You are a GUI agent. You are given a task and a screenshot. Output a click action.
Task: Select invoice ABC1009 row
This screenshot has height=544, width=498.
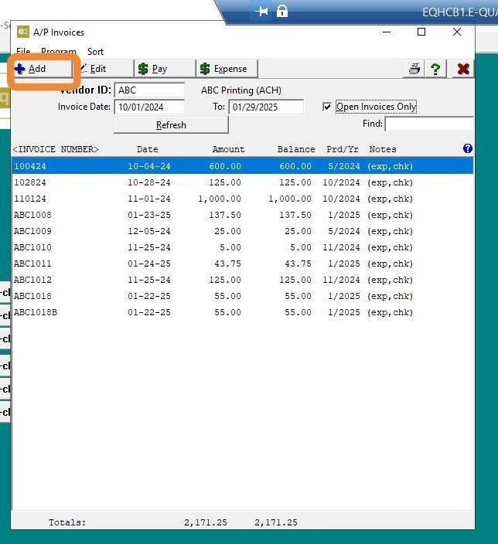pyautogui.click(x=242, y=231)
